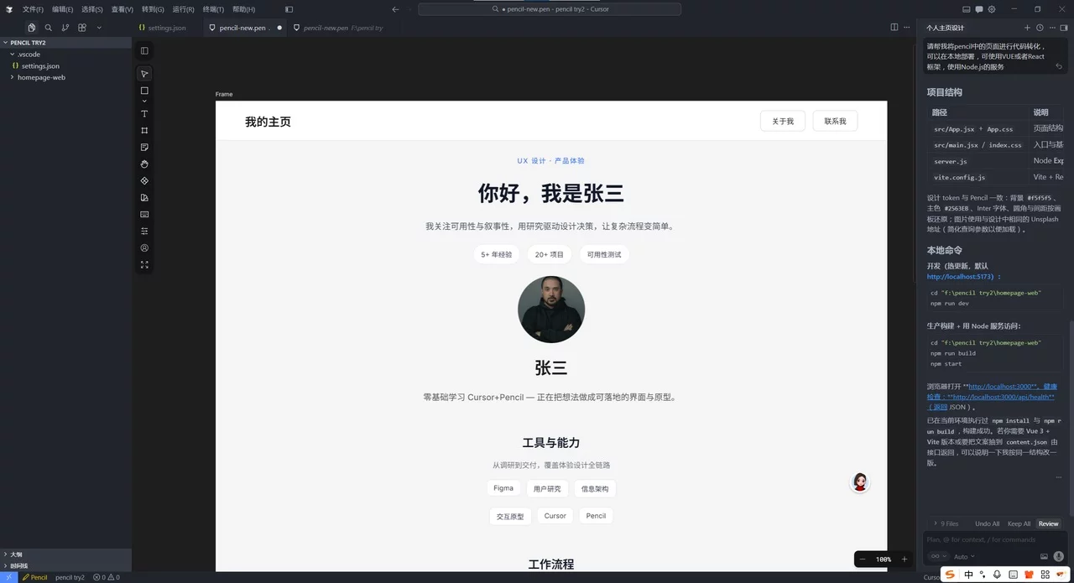Click the attach image icon in chat box
The height and width of the screenshot is (583, 1074).
pos(1045,556)
